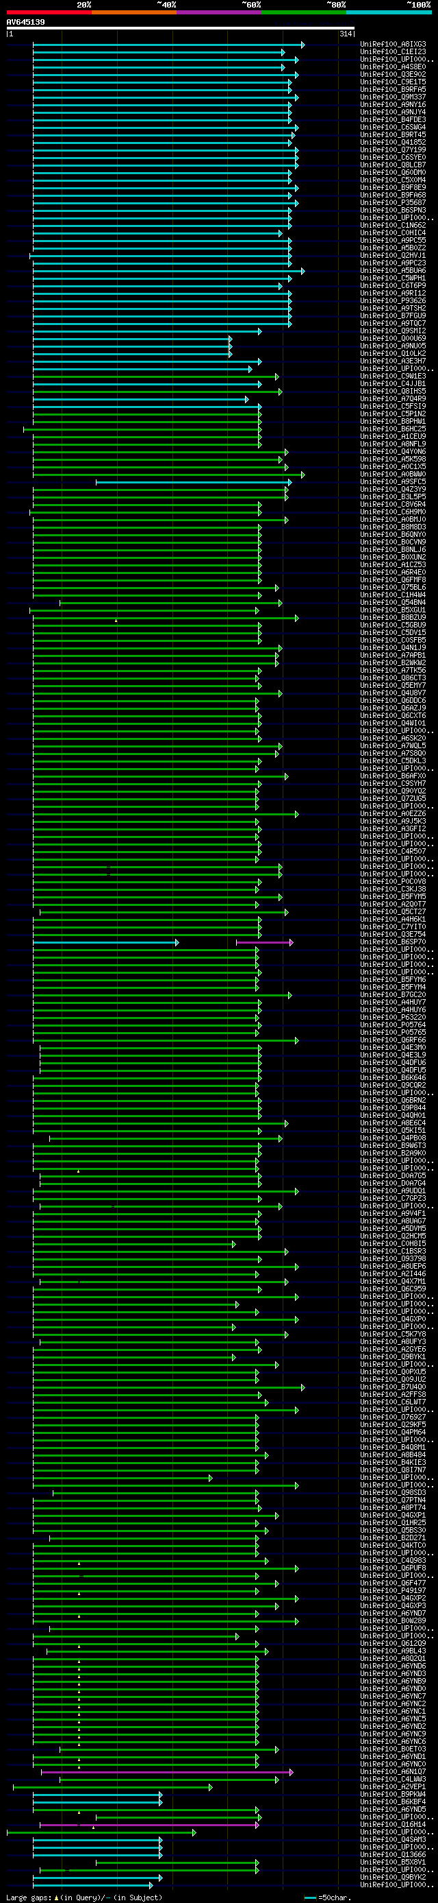Select the UniRef100_Q4PB08 label

[393, 1138]
